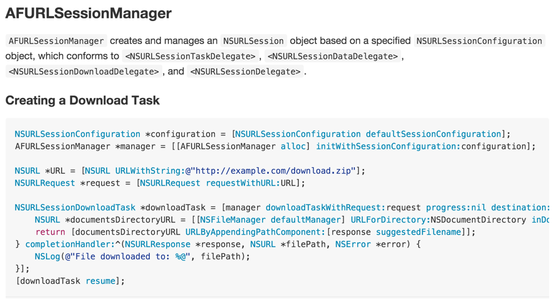Click the NSURLSessionDownloadTask type in the code

(75, 208)
